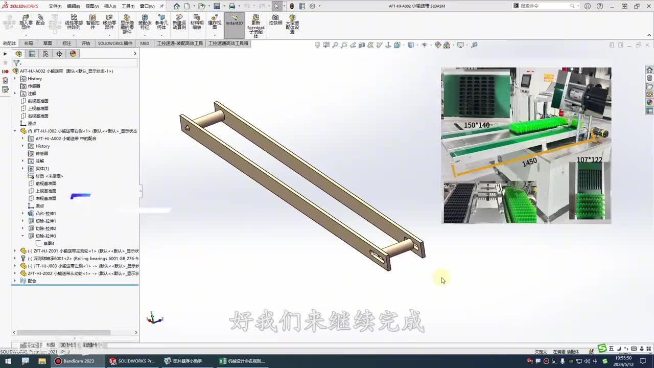Switch to the SOLIDWORKS 插件 tab
654x368 pixels.
(115, 43)
